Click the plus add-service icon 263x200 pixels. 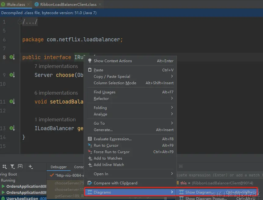(x=30, y=167)
